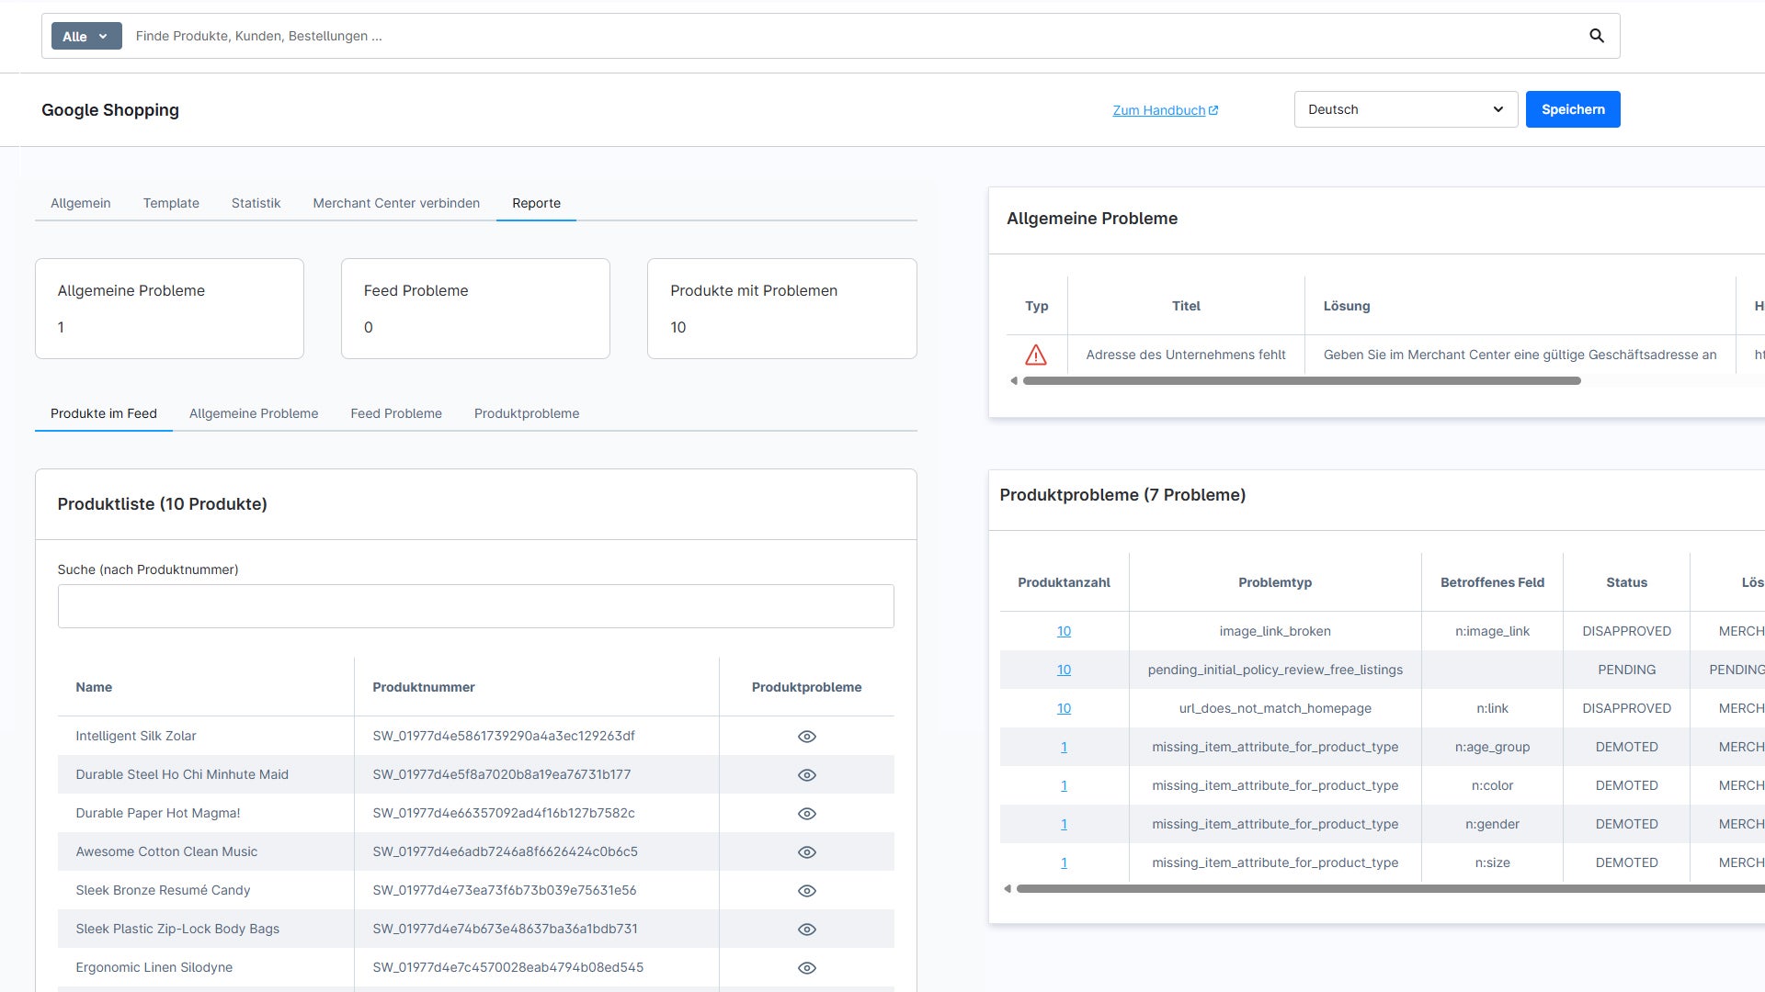This screenshot has width=1765, height=992.
Task: View problems for Sleek Bronze Resumé Candy
Action: (807, 891)
